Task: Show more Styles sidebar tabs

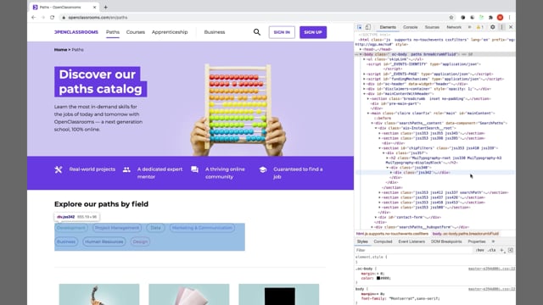Action: coord(493,241)
